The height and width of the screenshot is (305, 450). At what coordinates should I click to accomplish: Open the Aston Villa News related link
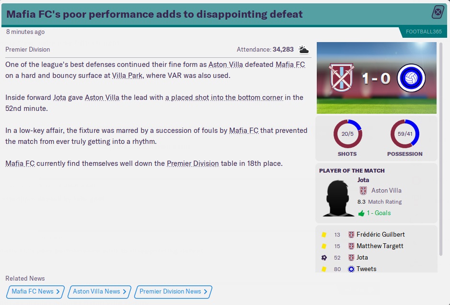click(99, 292)
